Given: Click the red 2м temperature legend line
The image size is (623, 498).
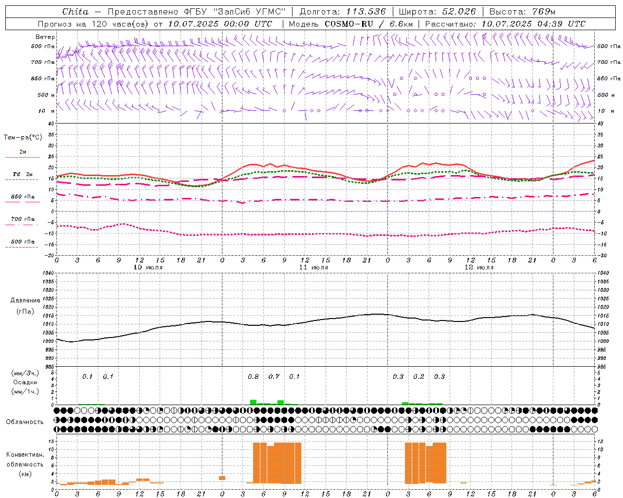Looking at the screenshot, I should tap(22, 157).
